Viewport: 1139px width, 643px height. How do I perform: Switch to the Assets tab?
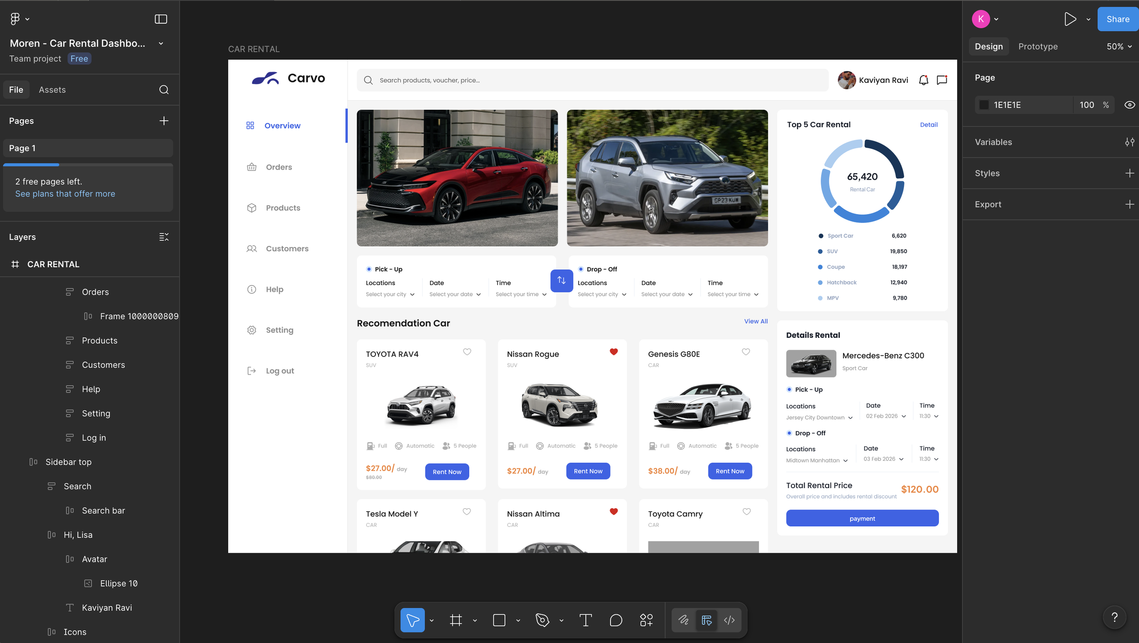52,90
